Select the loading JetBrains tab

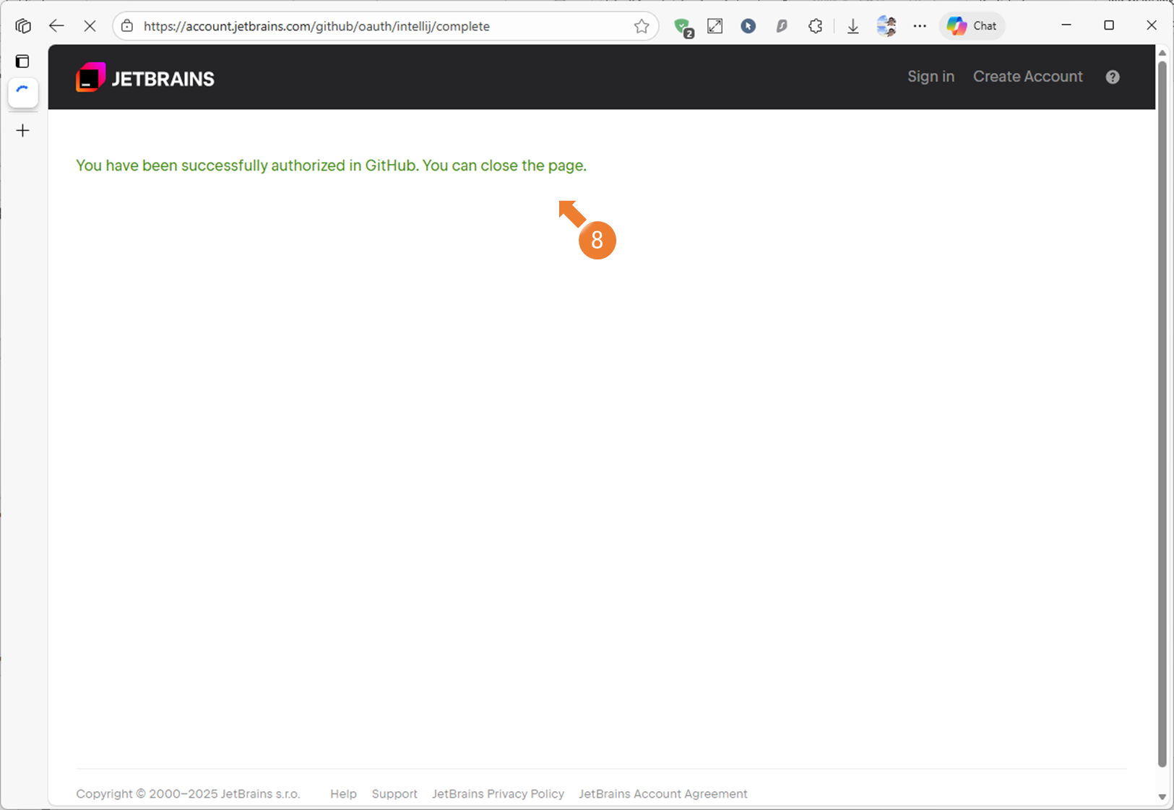click(x=23, y=92)
